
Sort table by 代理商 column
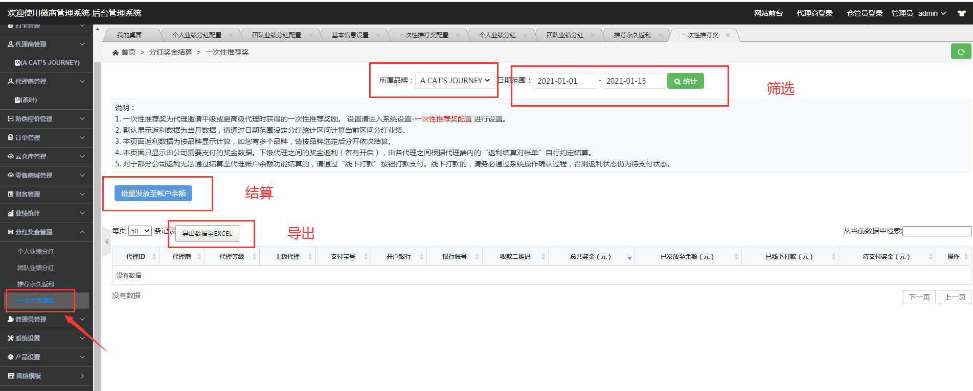coord(182,257)
